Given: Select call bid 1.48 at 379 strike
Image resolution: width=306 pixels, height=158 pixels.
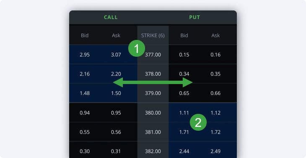Looking at the screenshot, I should [x=85, y=93].
